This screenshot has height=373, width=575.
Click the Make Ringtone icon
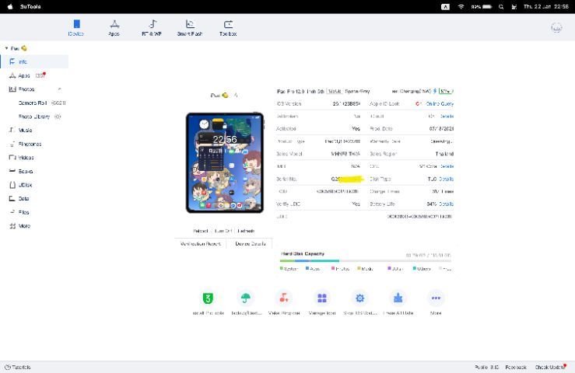click(x=284, y=298)
